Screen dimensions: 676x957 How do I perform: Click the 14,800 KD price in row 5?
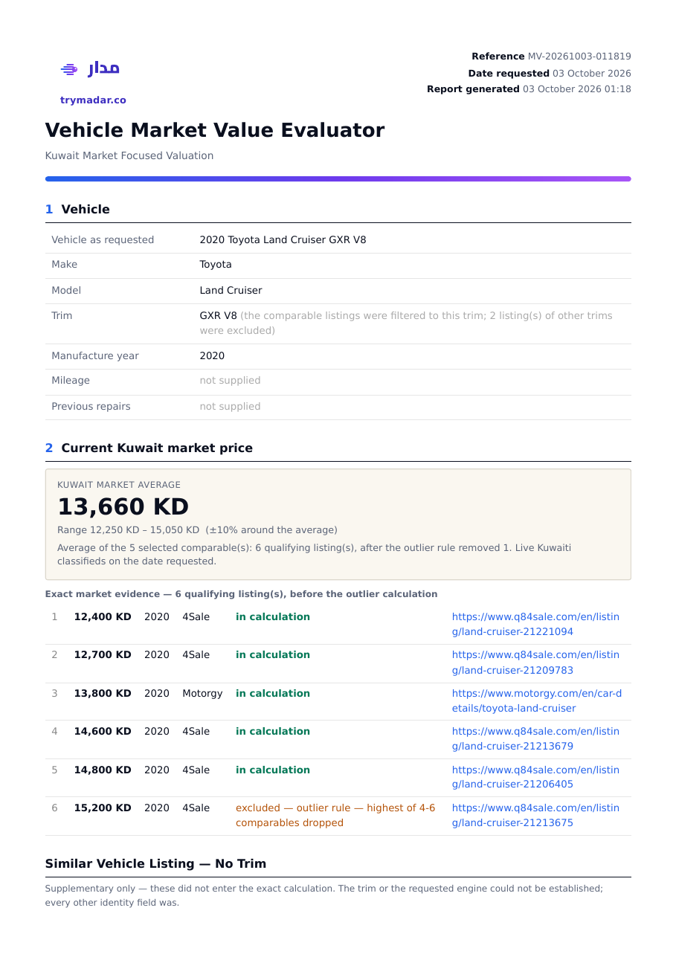(x=103, y=770)
